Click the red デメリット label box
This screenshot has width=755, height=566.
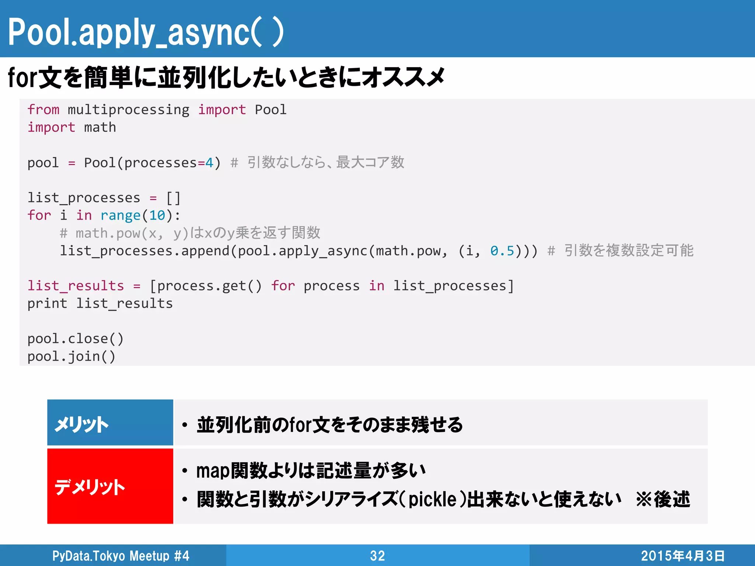(110, 486)
